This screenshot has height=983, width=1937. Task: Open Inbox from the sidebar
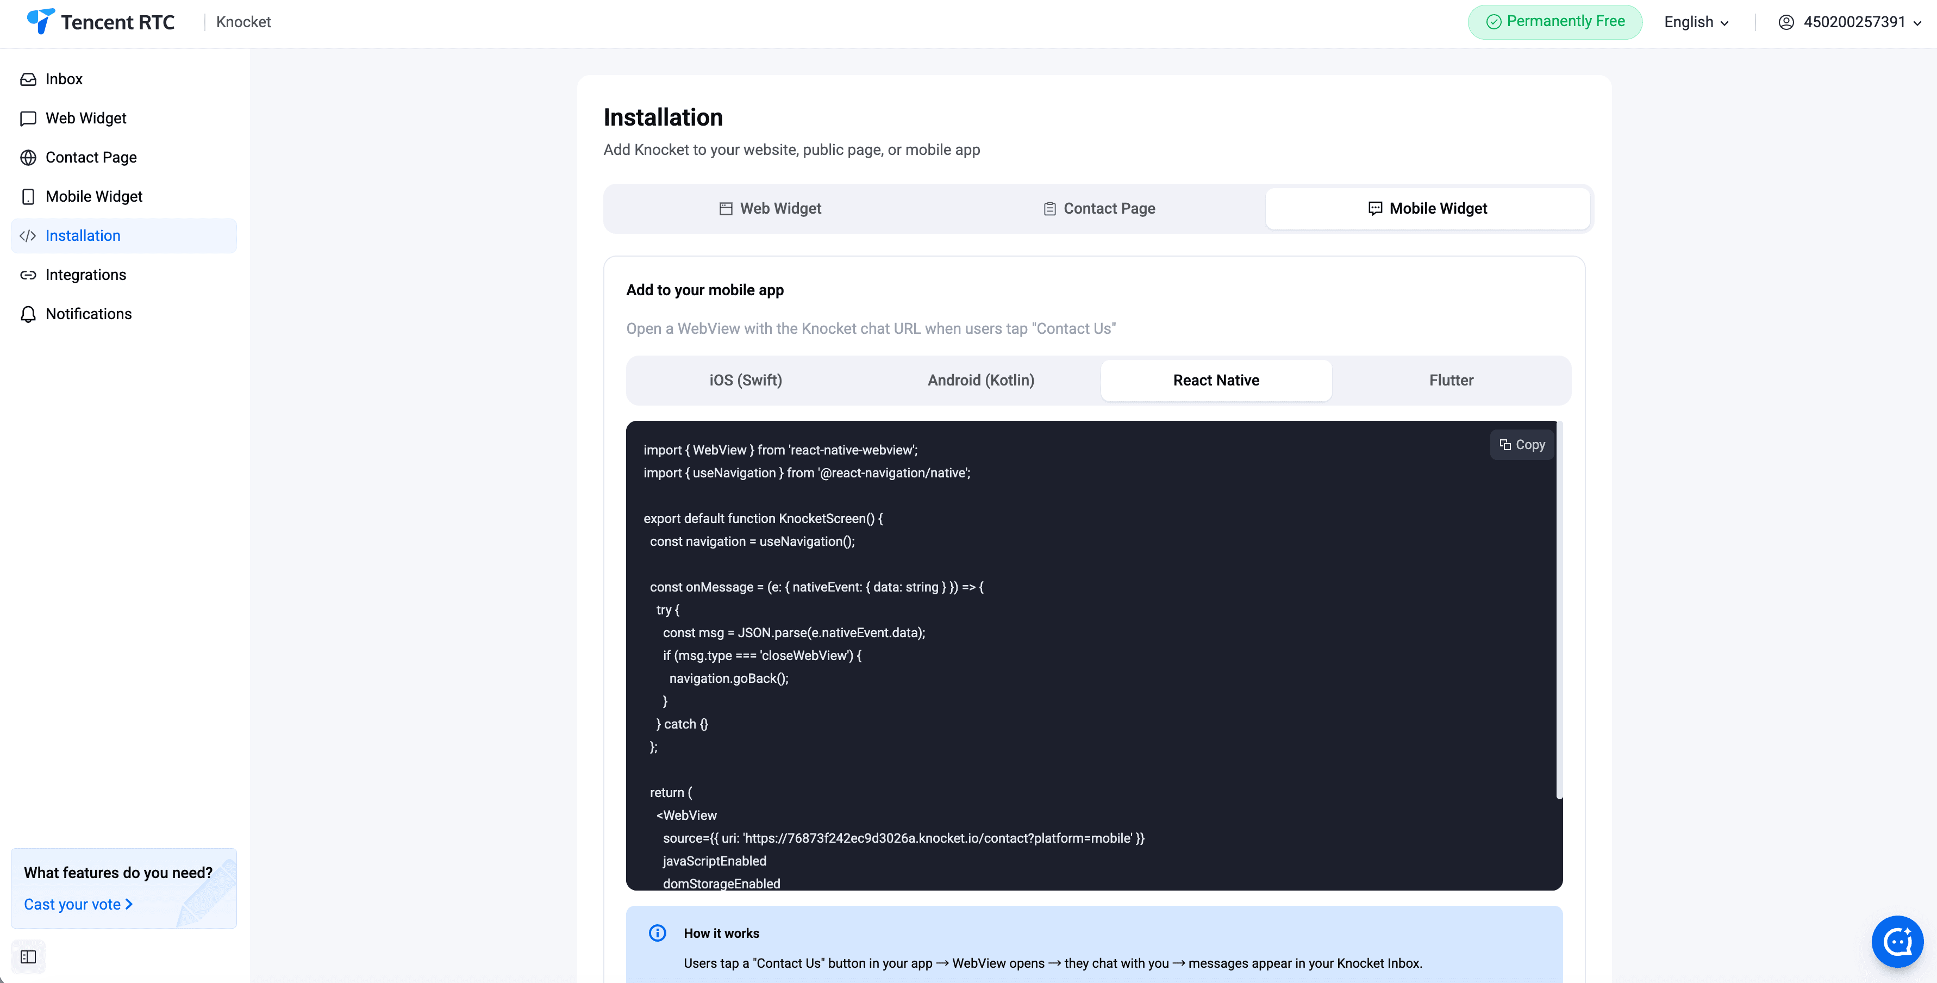123,79
